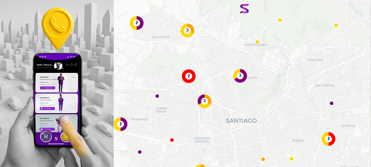Click the HUECHURABA map label
The height and width of the screenshot is (167, 371).
click(255, 45)
